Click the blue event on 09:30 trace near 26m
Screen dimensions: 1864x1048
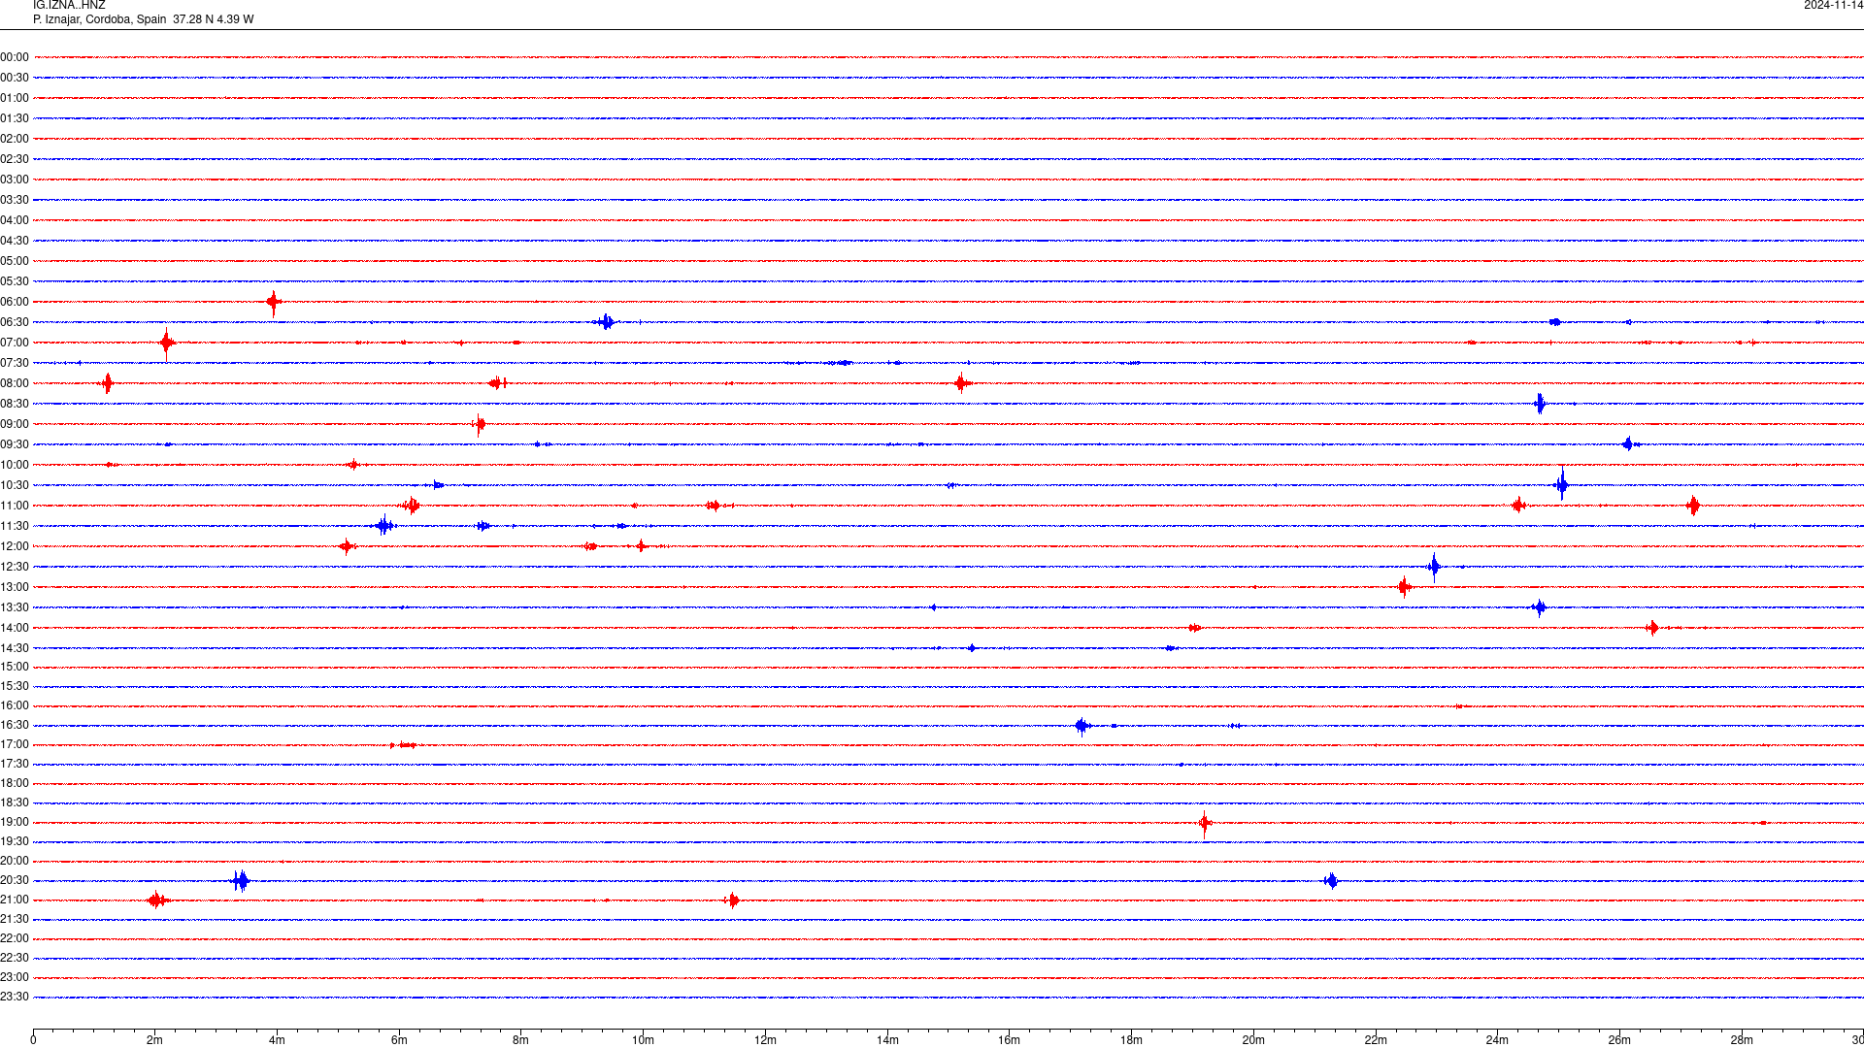[1629, 444]
